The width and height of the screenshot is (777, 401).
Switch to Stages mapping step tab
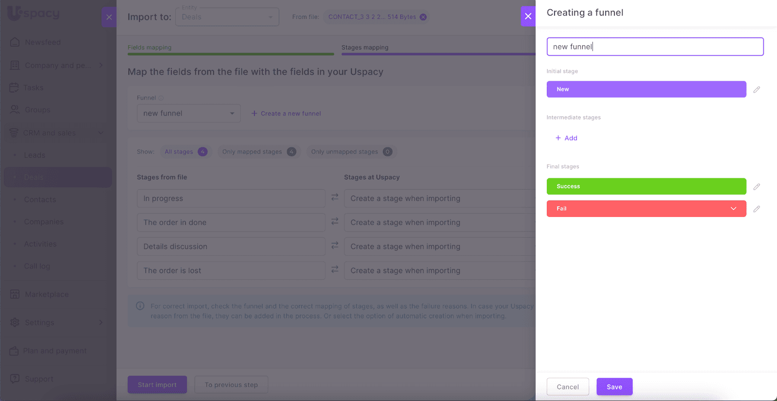pyautogui.click(x=365, y=48)
